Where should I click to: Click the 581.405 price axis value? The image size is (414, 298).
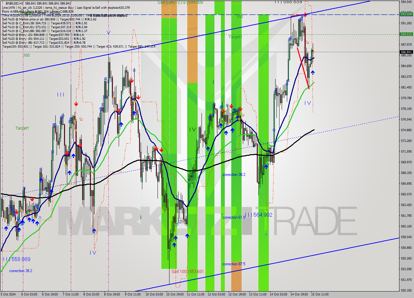tap(406, 87)
